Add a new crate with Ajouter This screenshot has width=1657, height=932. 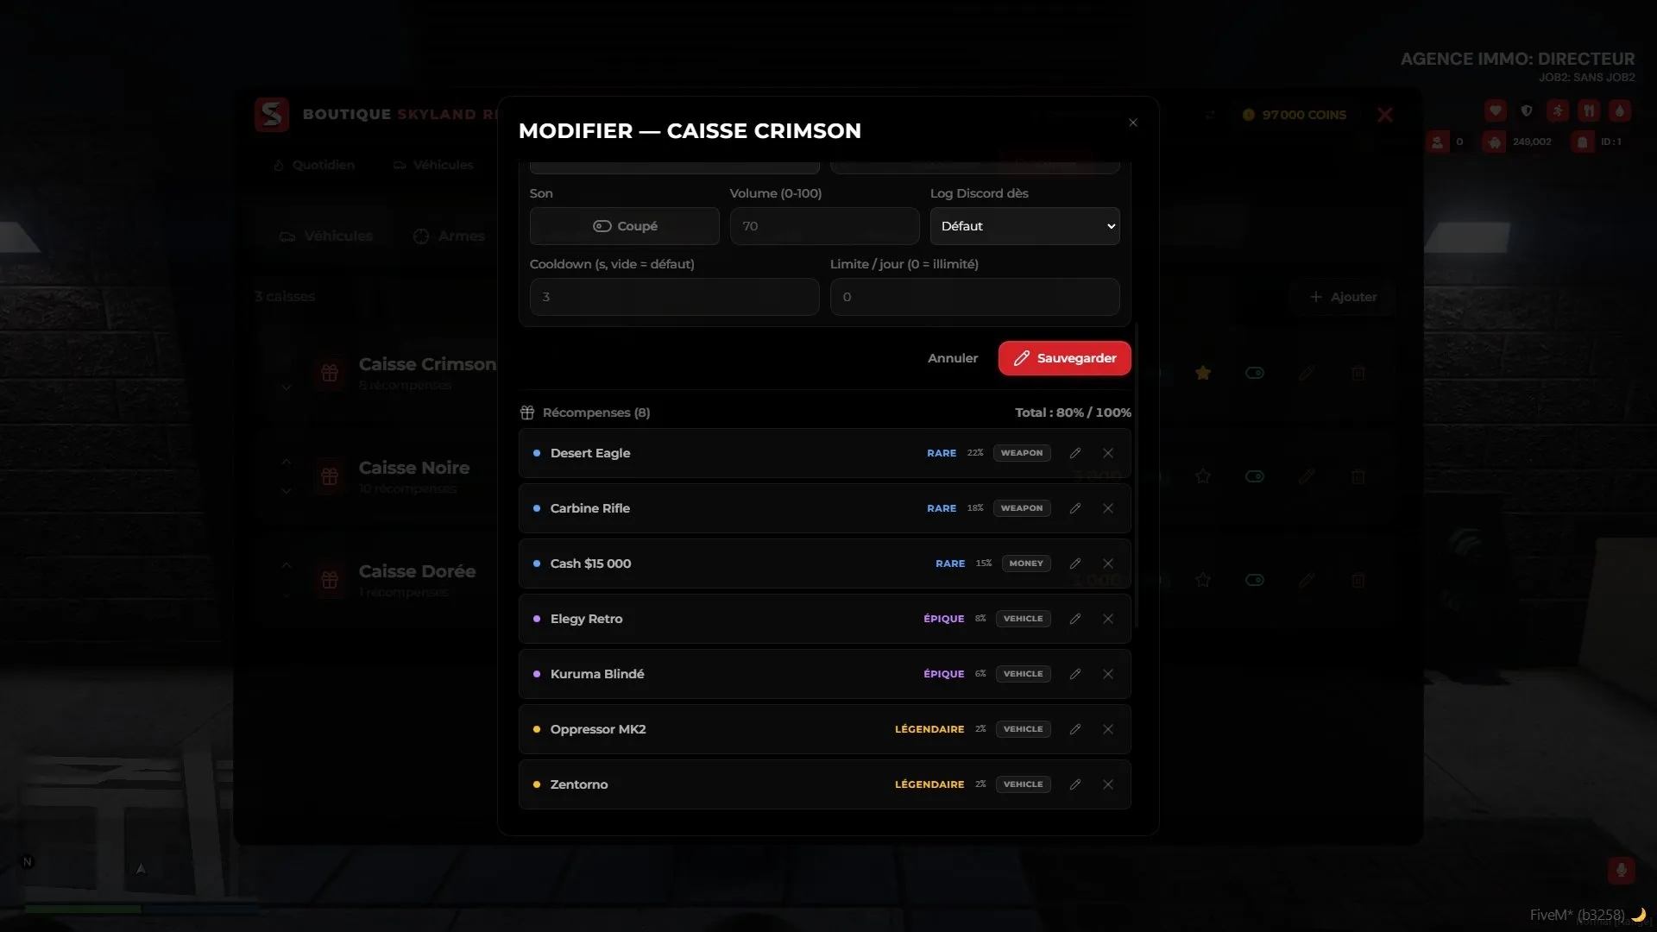tap(1343, 297)
